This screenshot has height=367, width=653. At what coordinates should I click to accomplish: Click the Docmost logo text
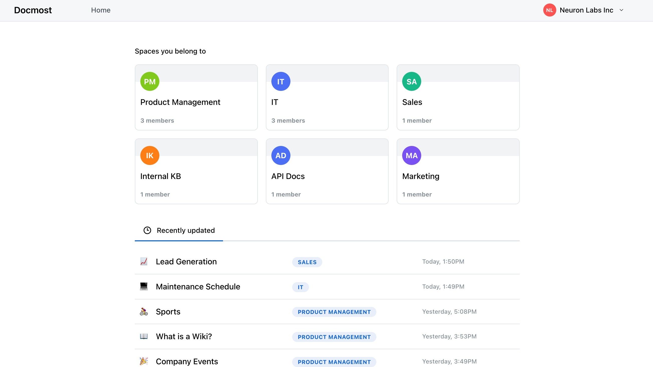[x=33, y=10]
